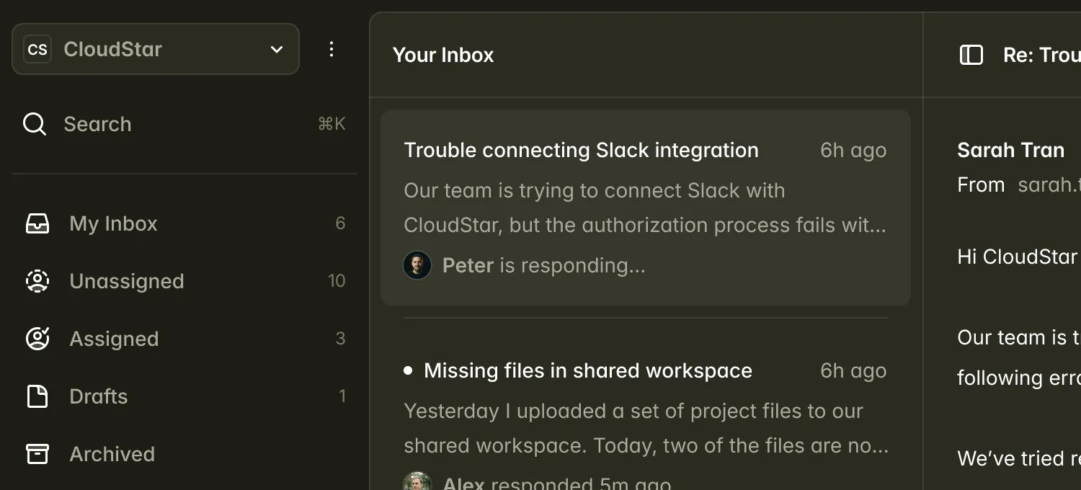This screenshot has height=490, width=1081.
Task: Open the Drafts folder
Action: click(98, 396)
